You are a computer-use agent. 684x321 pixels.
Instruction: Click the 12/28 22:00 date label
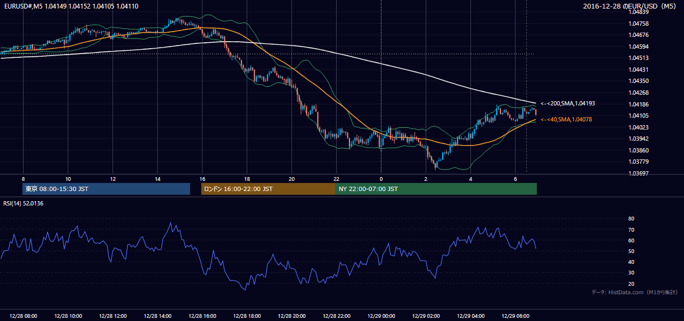[x=336, y=316]
